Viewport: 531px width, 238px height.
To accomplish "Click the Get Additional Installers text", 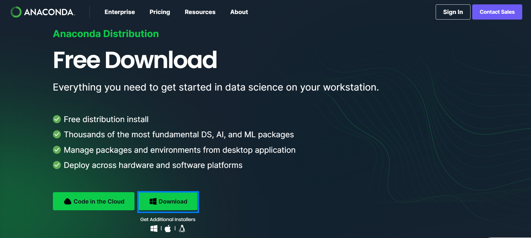I will coord(168,219).
